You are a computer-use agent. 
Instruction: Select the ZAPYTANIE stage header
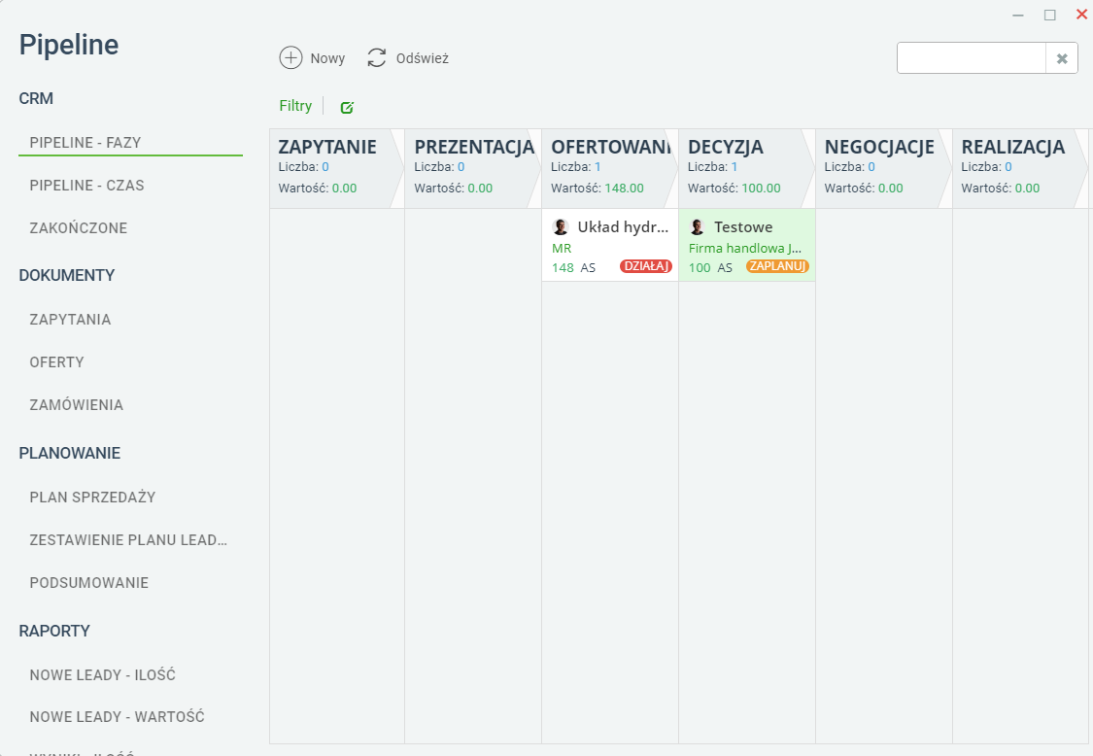(333, 168)
